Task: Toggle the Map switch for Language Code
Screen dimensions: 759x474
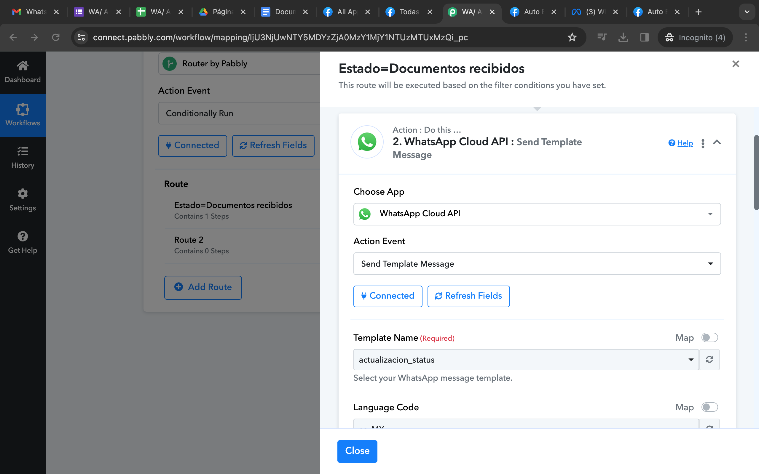Action: tap(709, 407)
